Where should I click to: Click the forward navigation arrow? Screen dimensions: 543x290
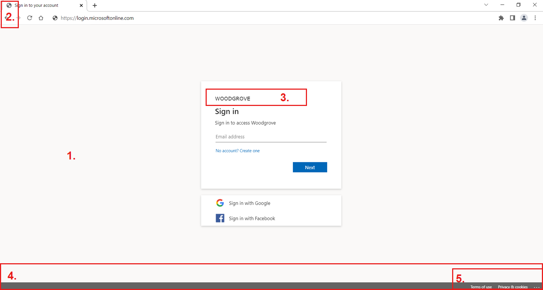18,18
